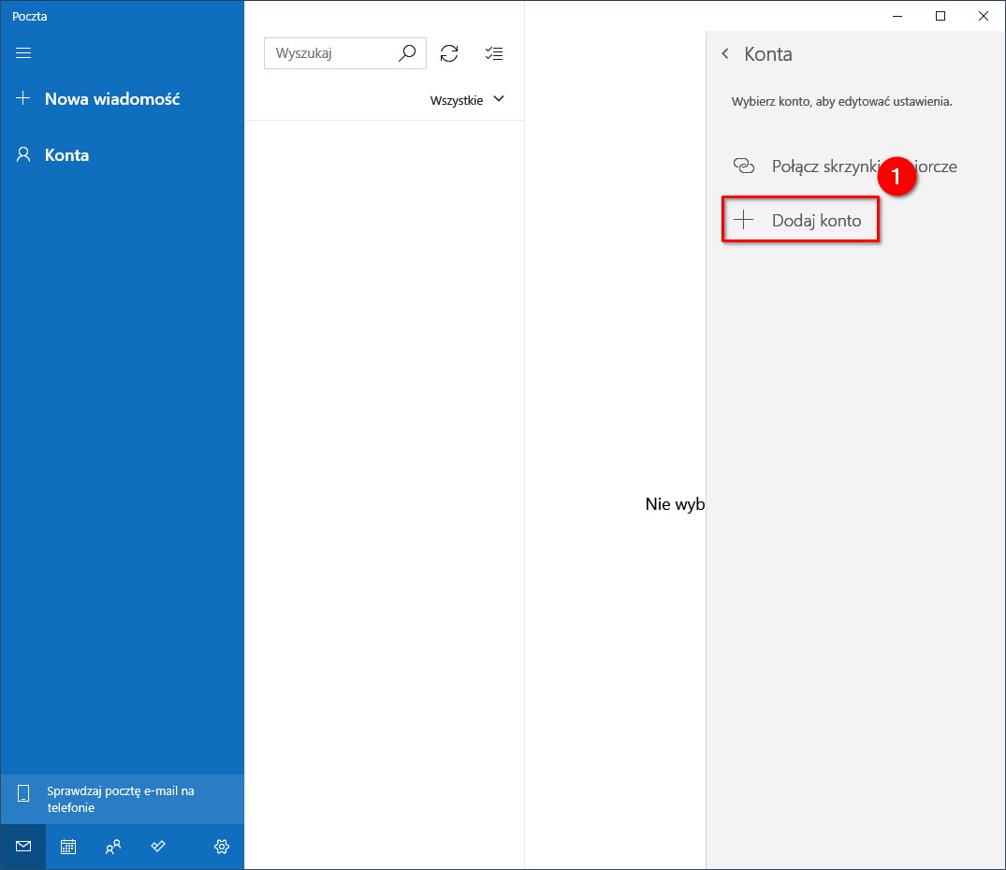Viewport: 1006px width, 870px height.
Task: Minimize the Poczta window
Action: [897, 16]
